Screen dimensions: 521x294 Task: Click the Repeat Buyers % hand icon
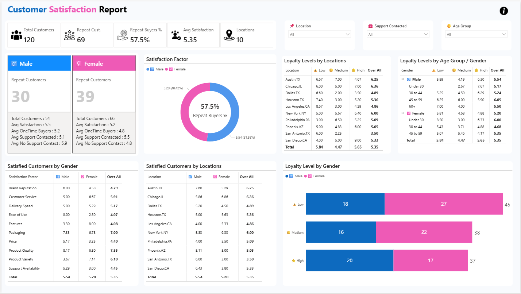[x=122, y=35]
